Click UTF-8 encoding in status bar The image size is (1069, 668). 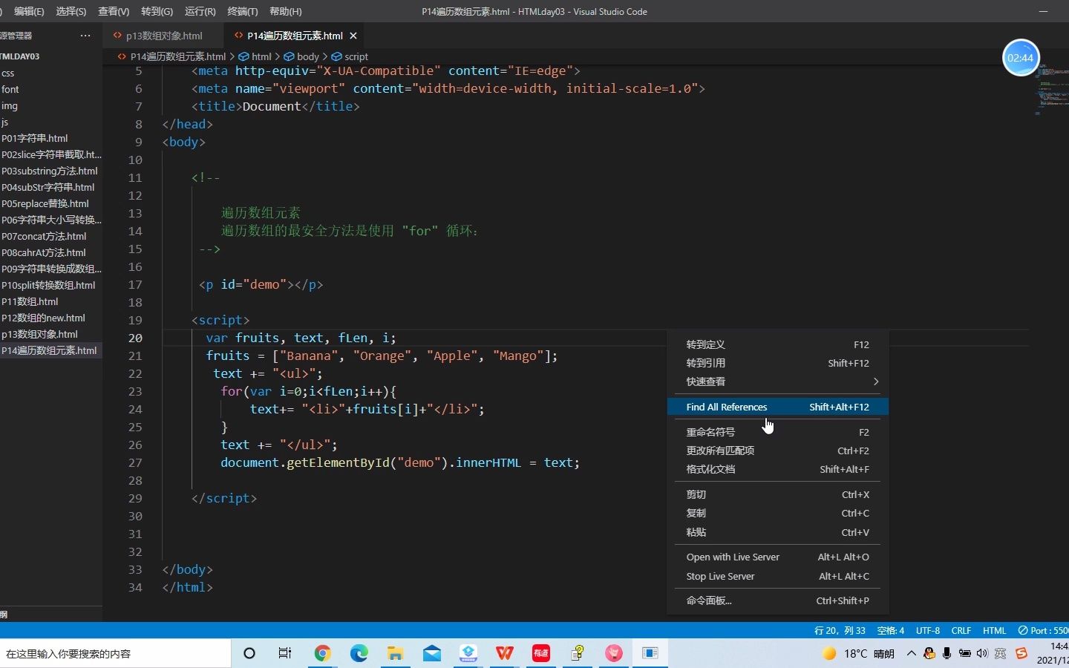(x=928, y=630)
